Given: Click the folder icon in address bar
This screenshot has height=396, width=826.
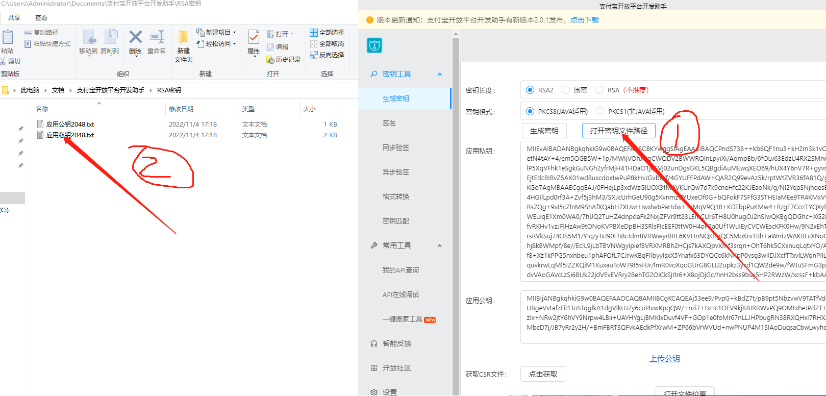Looking at the screenshot, I should point(5,90).
